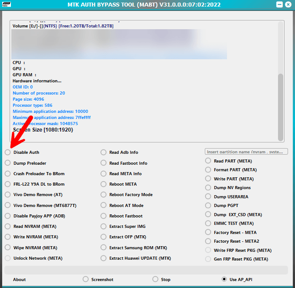The width and height of the screenshot is (295, 288).
Task: Select Read PART (META)
Action: point(208,161)
